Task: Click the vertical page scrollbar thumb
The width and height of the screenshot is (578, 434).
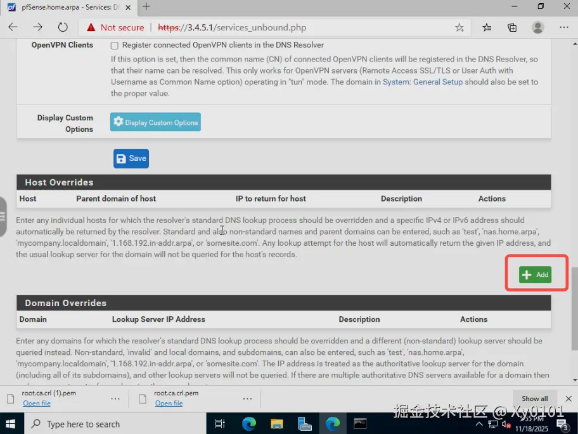Action: (x=575, y=309)
